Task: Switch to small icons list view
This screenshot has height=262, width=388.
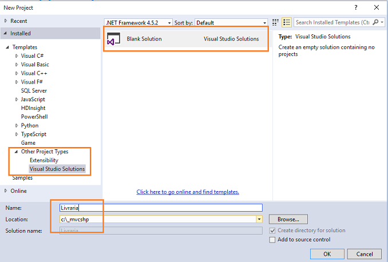Action: coord(287,22)
